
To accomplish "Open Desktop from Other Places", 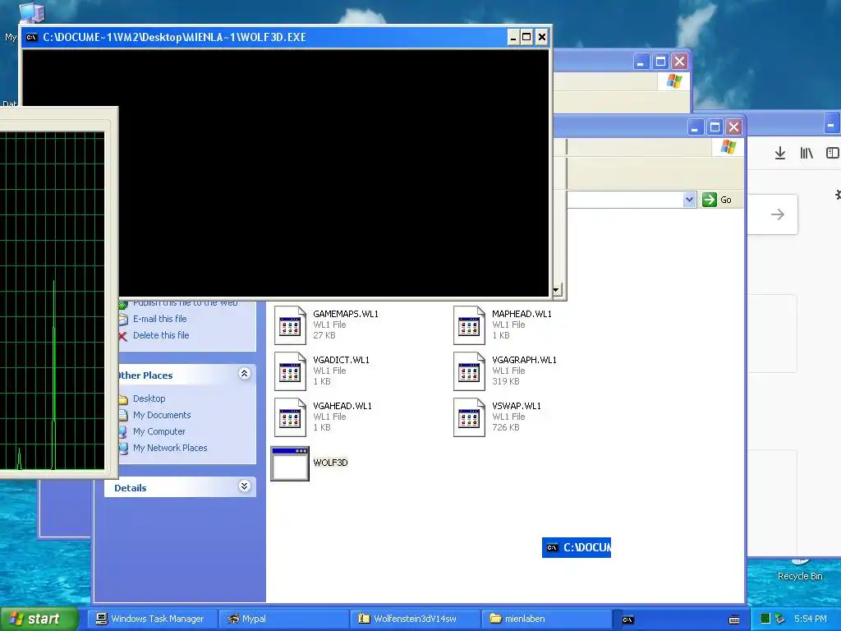I will click(149, 398).
